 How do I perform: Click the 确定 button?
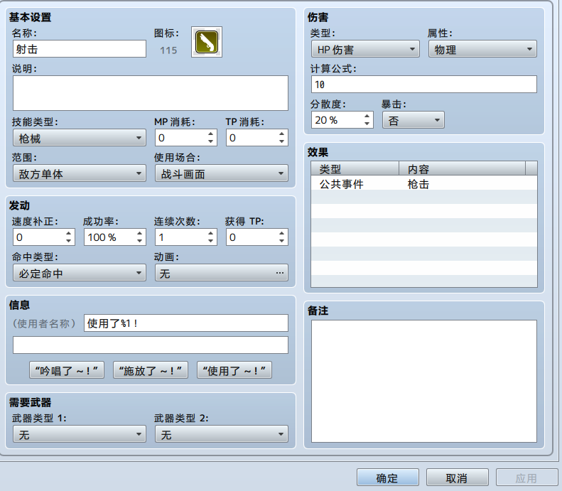coord(388,477)
